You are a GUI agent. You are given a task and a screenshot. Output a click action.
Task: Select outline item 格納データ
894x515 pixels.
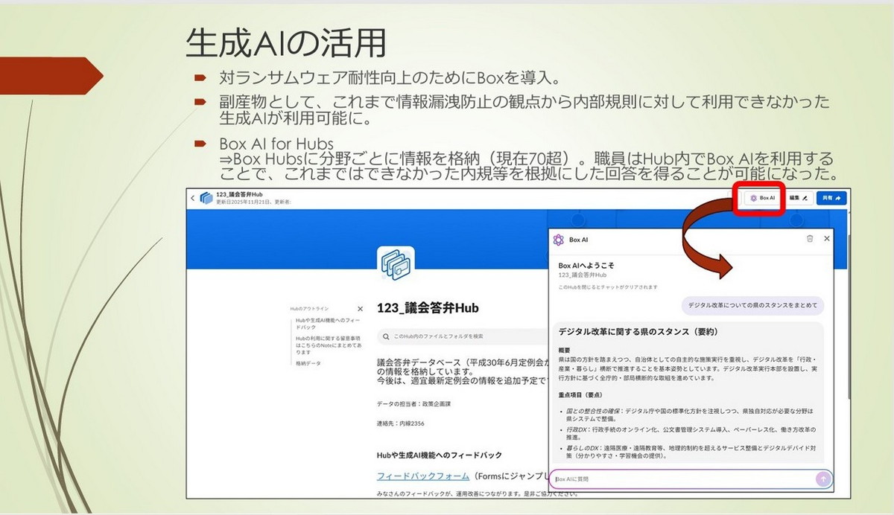click(308, 363)
